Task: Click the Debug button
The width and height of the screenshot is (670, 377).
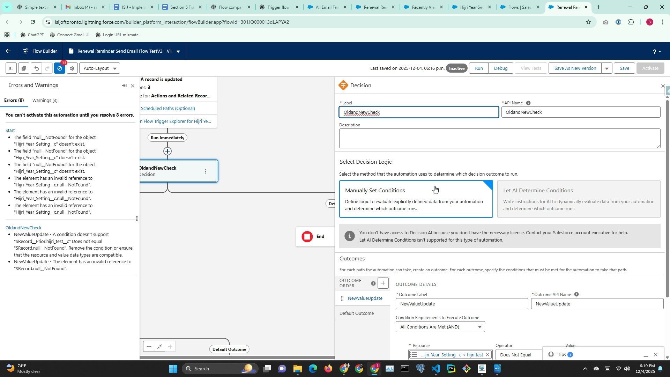Action: [x=500, y=68]
